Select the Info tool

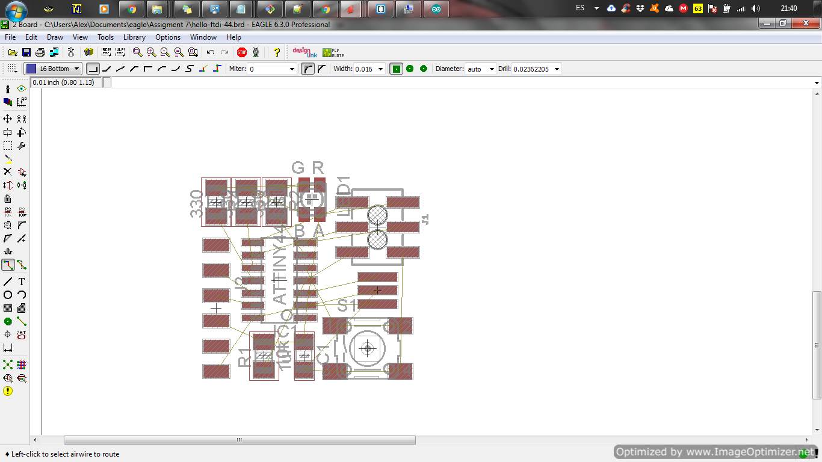pos(8,89)
